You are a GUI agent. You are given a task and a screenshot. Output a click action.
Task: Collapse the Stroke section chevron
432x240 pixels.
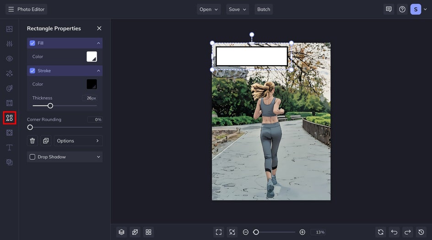pos(98,71)
